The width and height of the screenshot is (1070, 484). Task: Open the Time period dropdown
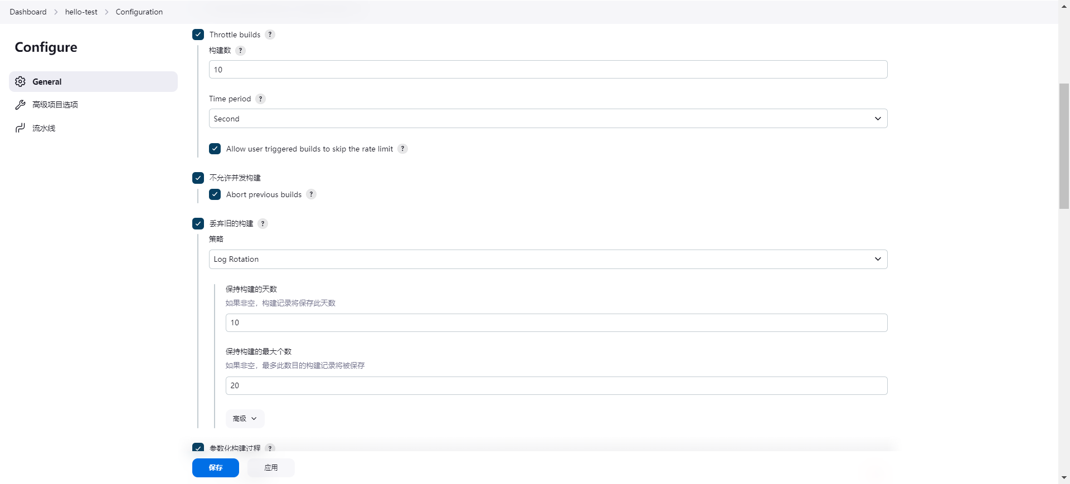click(x=548, y=119)
